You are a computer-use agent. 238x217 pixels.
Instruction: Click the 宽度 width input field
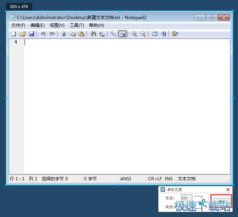pos(187,198)
